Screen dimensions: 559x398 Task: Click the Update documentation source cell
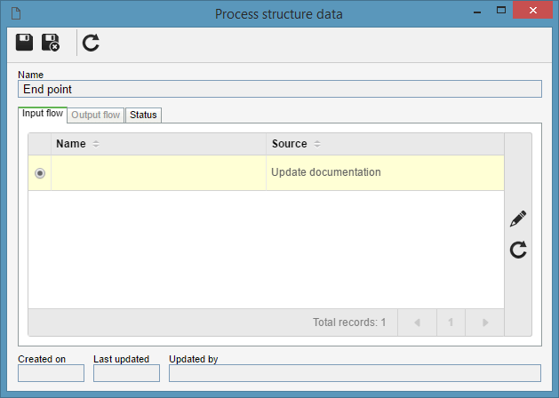[385, 173]
